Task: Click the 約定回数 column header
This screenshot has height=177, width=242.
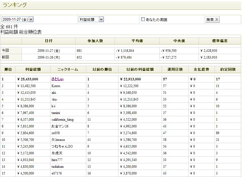Action: pos(227,69)
